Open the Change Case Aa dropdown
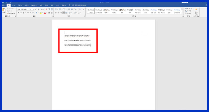This screenshot has width=209, height=112. tap(42, 9)
